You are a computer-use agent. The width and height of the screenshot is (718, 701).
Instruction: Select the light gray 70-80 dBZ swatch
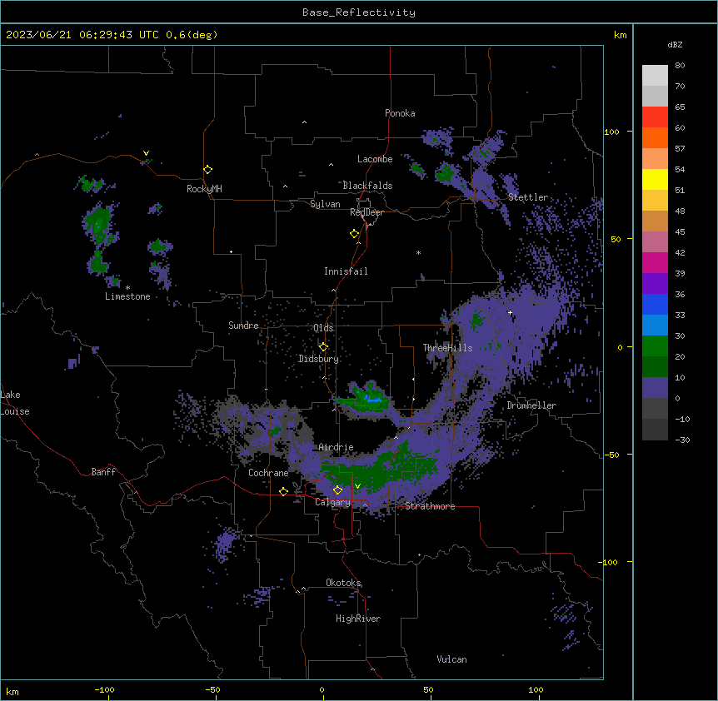[655, 76]
